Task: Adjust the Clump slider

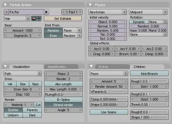Action: click(x=109, y=99)
